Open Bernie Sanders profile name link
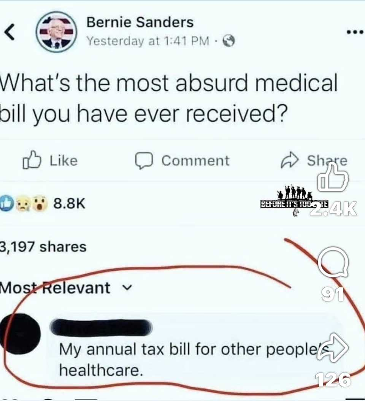The image size is (365, 401). coord(140,22)
